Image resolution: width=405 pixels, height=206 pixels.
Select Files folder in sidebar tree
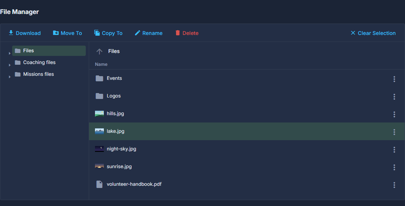pos(49,51)
